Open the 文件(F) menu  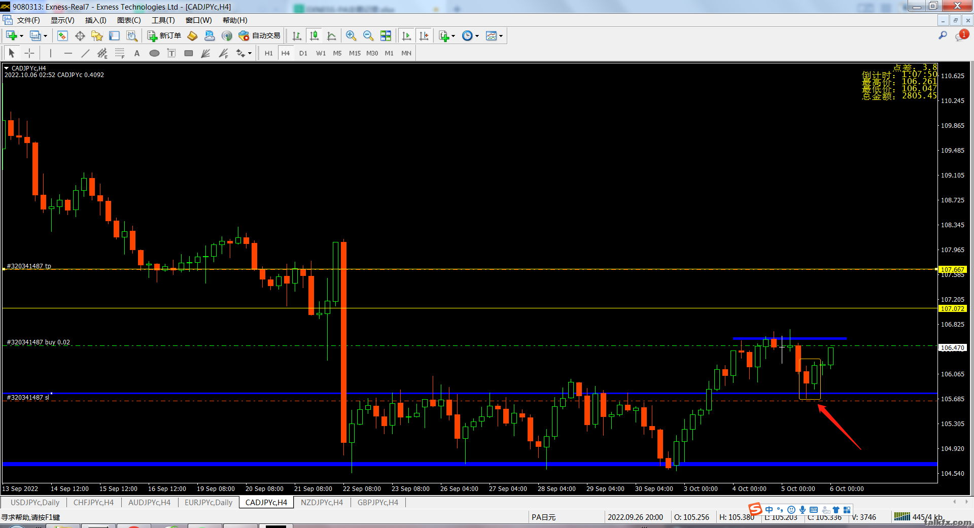point(28,20)
